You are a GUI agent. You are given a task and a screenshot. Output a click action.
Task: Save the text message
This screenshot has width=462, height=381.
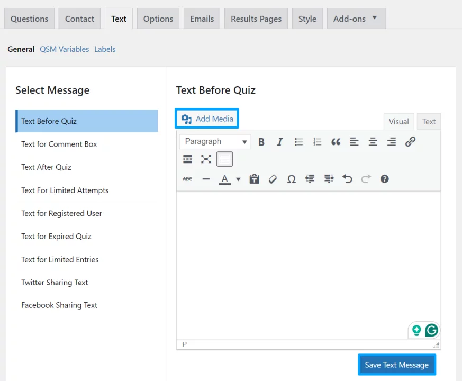point(396,365)
